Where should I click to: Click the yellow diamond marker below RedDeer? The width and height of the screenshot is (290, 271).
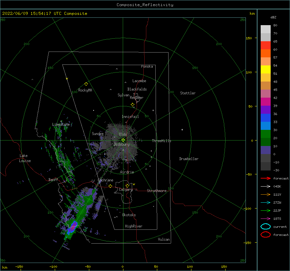click(x=133, y=105)
